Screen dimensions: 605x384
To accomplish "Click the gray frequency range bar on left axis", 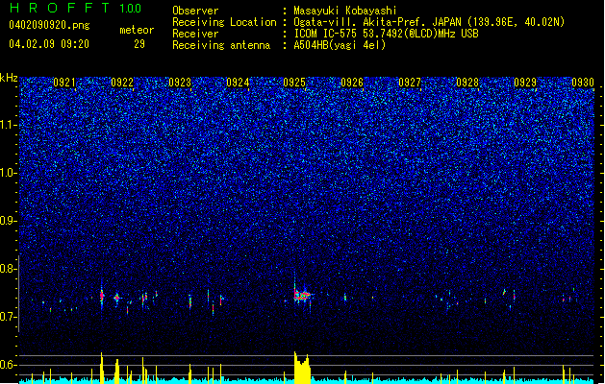I will click(x=18, y=293).
